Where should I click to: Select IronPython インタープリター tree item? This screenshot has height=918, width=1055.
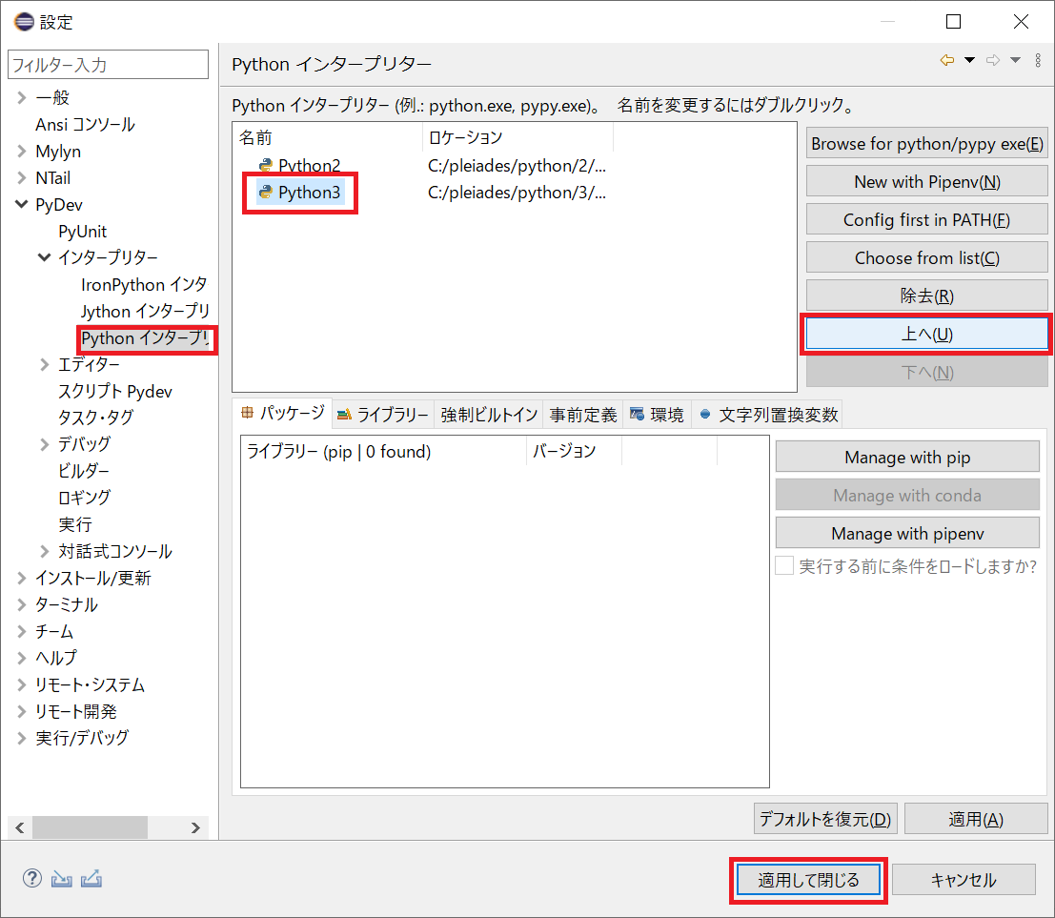click(x=144, y=284)
